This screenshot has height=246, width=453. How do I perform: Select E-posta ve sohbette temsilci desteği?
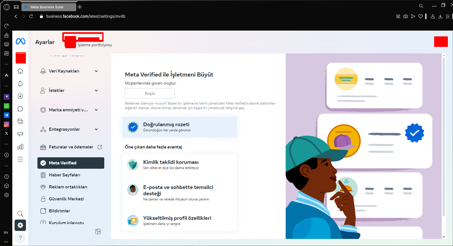180,193
